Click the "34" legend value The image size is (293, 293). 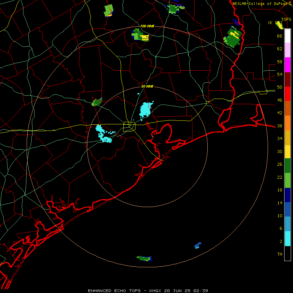tap(280, 139)
